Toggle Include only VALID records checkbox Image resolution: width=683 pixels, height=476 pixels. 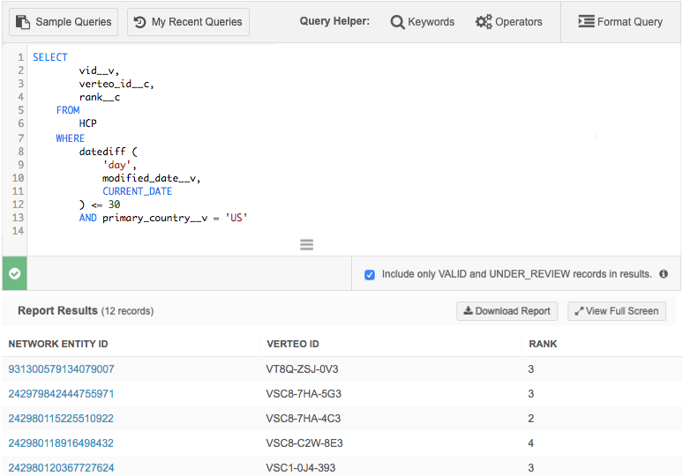(x=370, y=275)
